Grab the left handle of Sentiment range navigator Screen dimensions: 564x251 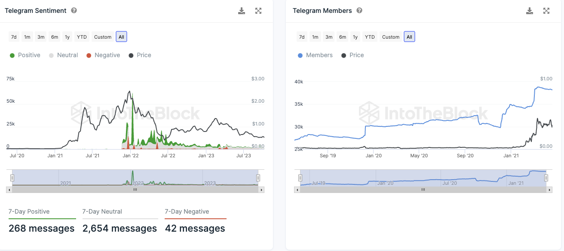12,178
